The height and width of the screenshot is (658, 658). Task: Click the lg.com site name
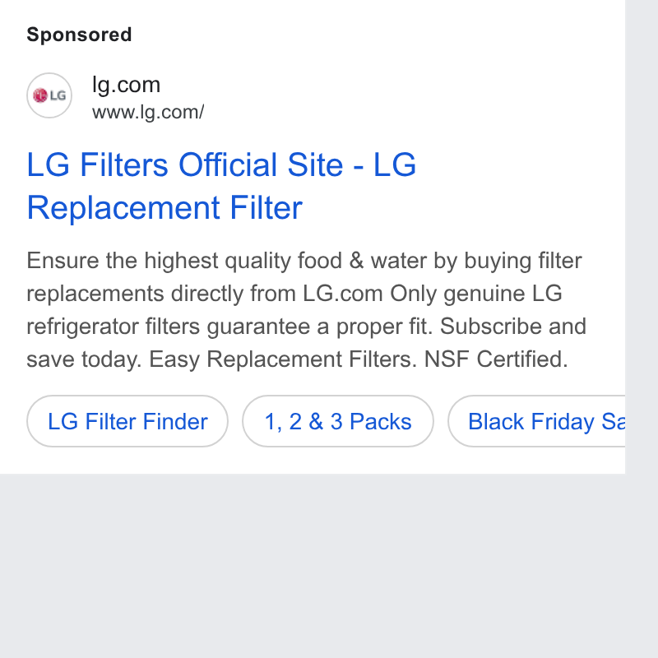click(x=126, y=85)
